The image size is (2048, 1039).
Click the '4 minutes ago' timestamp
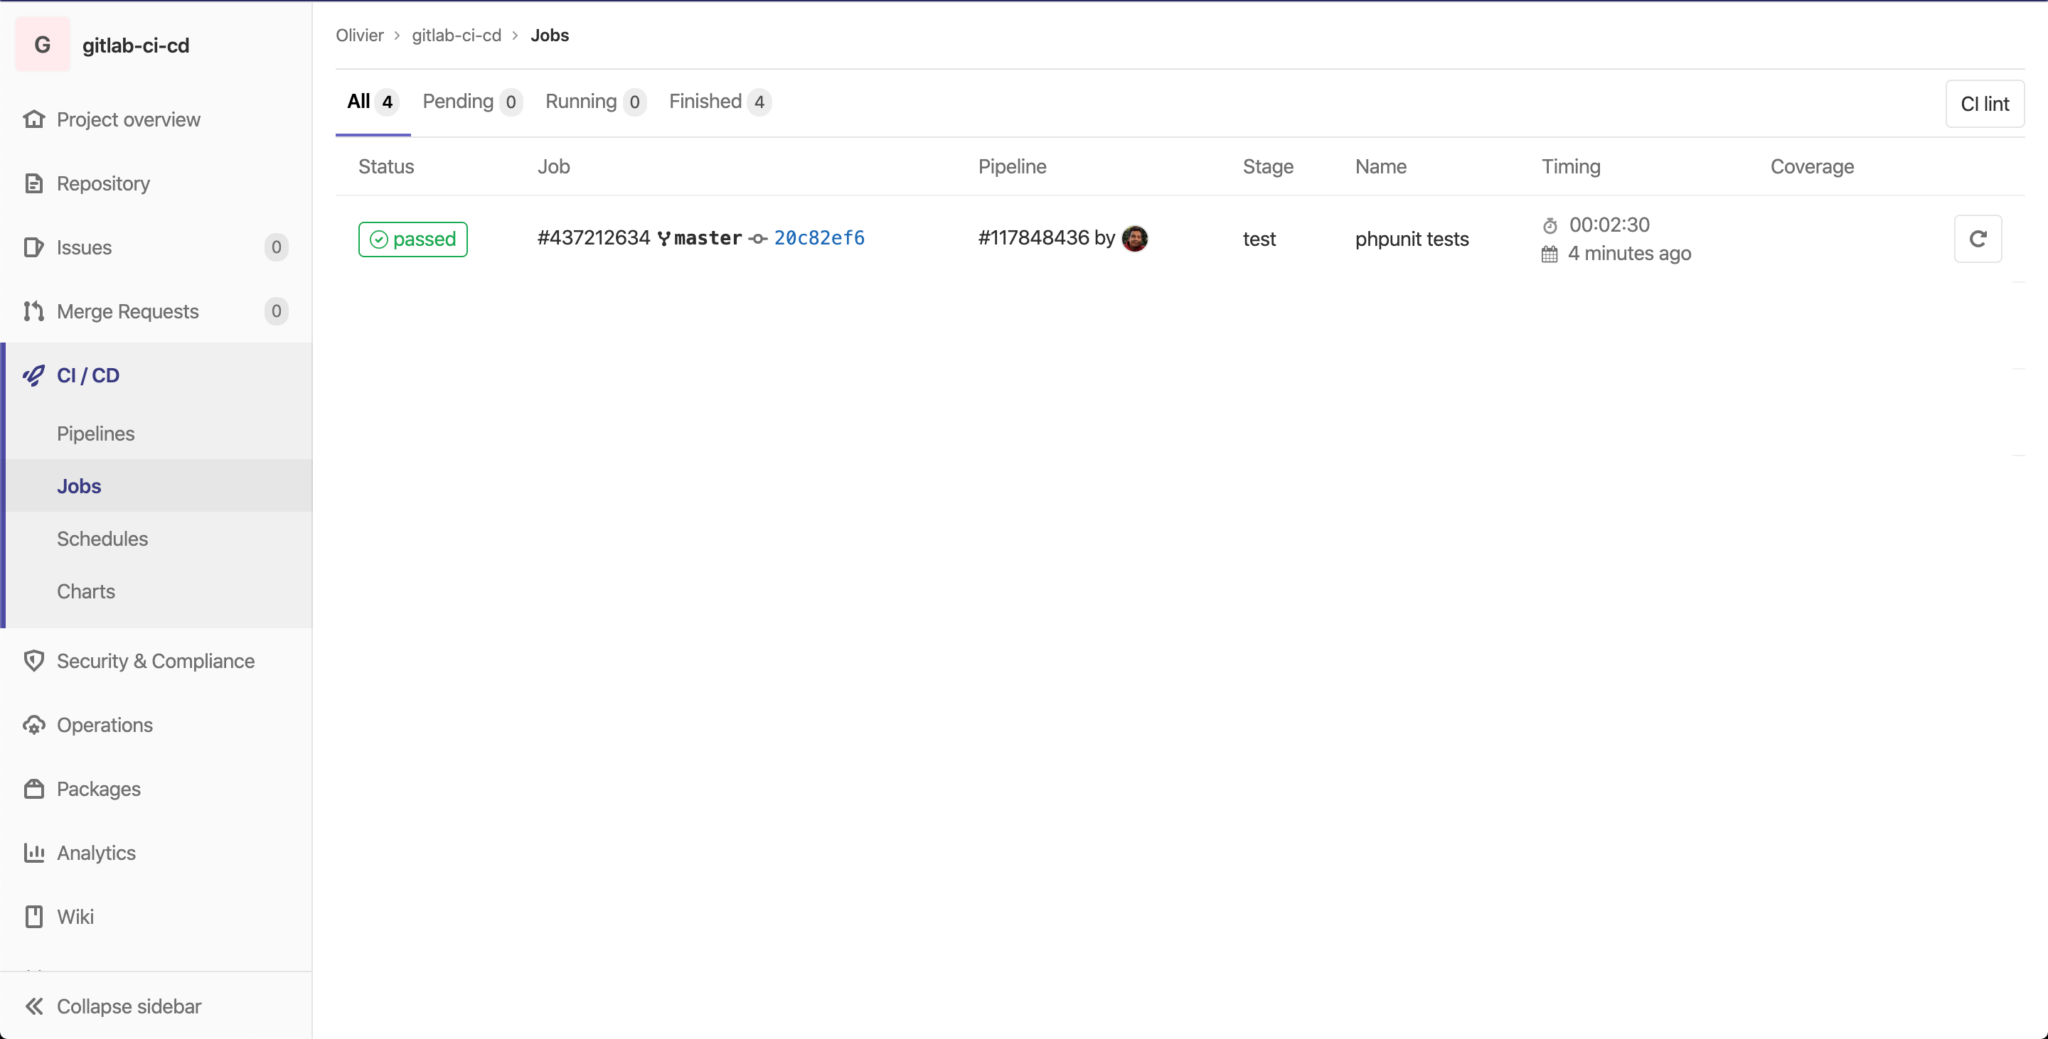point(1629,254)
